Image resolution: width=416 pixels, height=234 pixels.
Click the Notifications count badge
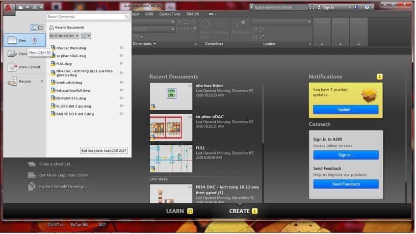coord(380,77)
